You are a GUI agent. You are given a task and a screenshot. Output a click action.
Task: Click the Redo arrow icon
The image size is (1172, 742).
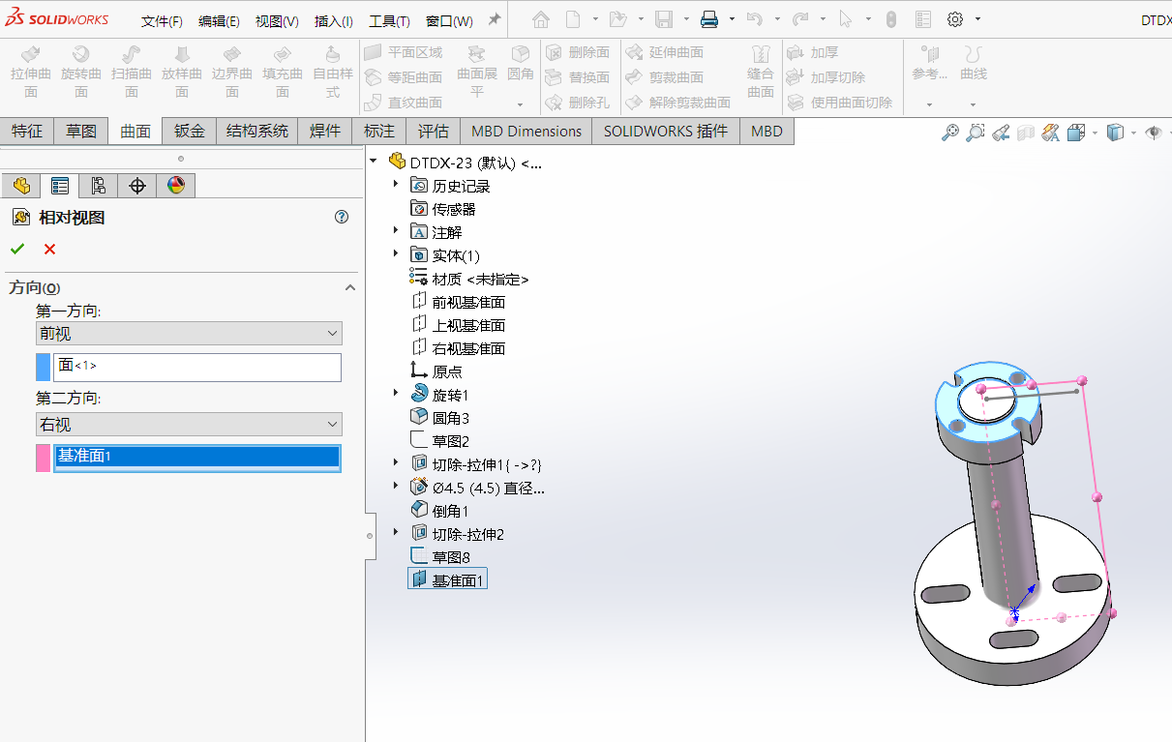tap(800, 19)
